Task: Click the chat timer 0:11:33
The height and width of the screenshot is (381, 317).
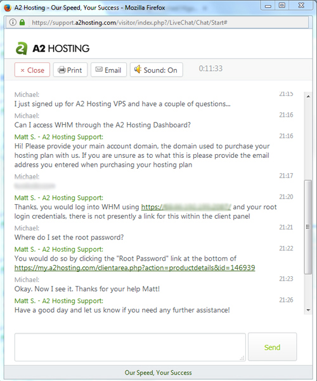Action: [x=210, y=68]
